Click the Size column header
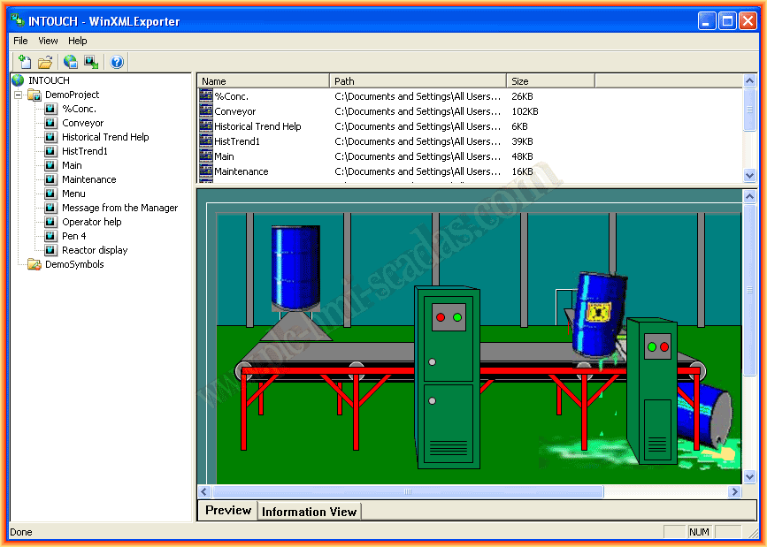The height and width of the screenshot is (547, 767). (549, 81)
